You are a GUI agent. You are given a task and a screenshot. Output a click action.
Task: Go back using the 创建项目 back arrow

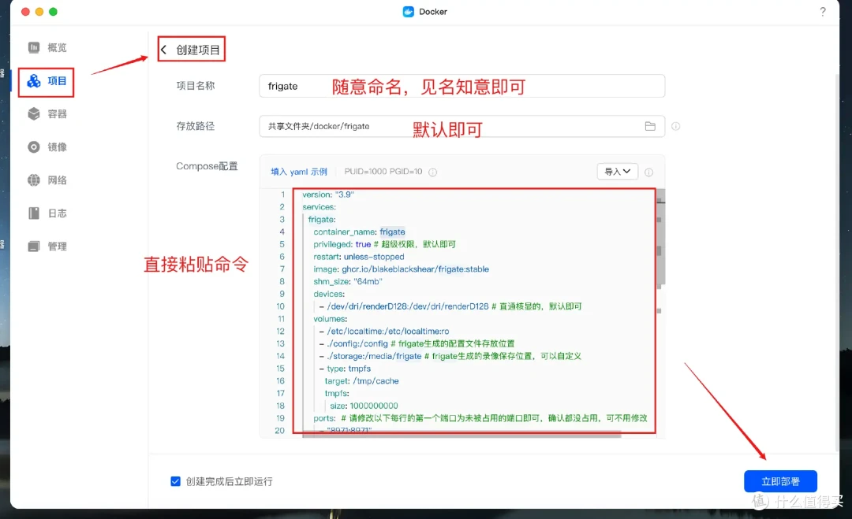(163, 50)
